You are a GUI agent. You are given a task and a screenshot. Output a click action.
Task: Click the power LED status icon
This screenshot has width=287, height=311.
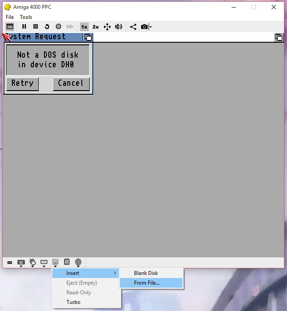coord(10,263)
